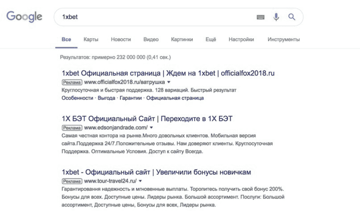
Task: Click the Гарантии sitelink
Action: pyautogui.click(x=131, y=98)
